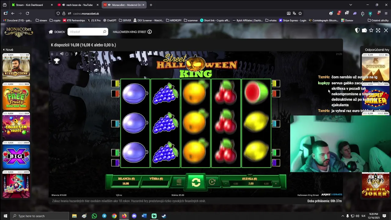Reload the page
Image resolution: width=391 pixels, height=220 pixels.
[27, 13]
